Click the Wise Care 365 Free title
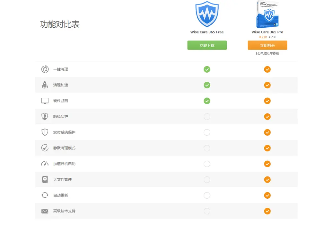This screenshot has width=334, height=225. pyautogui.click(x=207, y=32)
